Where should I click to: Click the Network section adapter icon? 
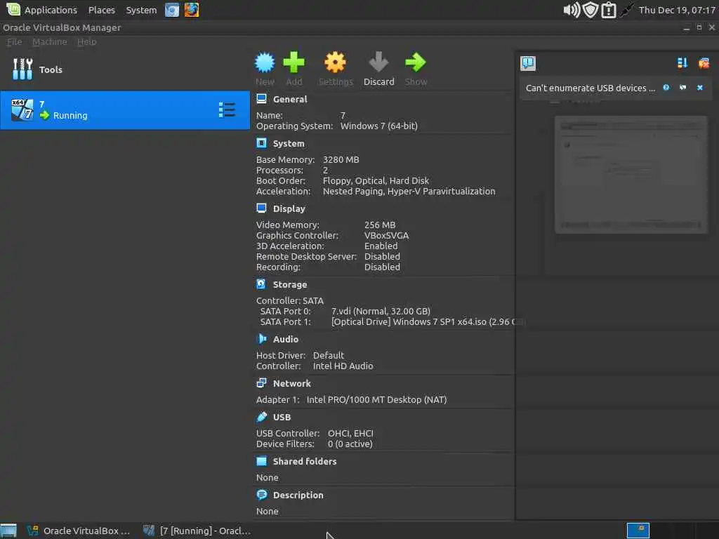click(x=261, y=382)
